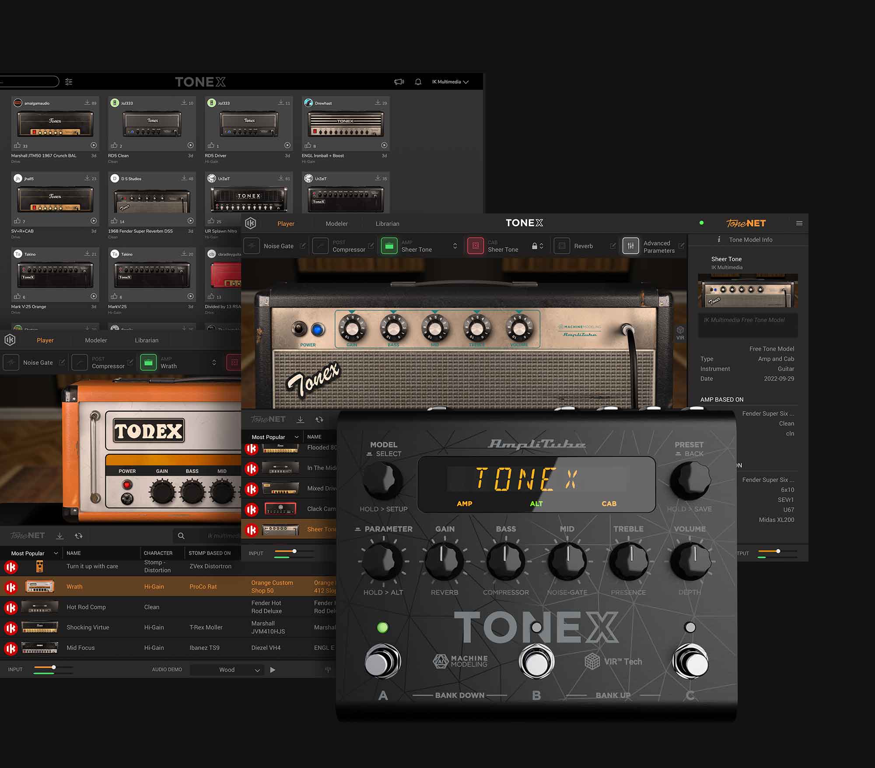Click the search magnifier in Wrath window

[x=181, y=536]
